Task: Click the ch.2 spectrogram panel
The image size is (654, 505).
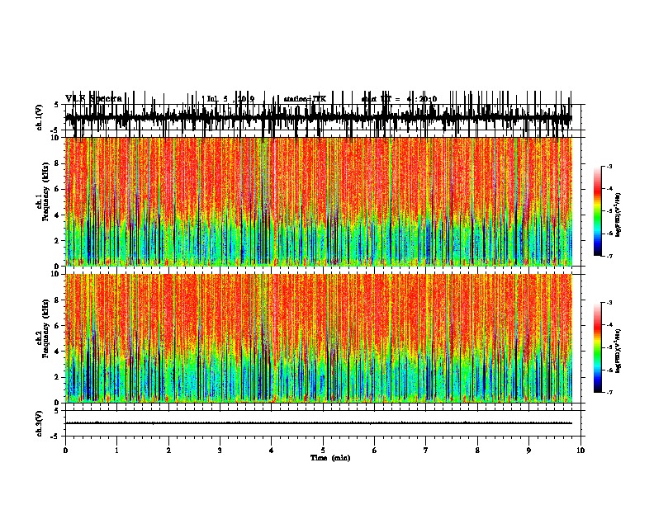Action: 319,338
